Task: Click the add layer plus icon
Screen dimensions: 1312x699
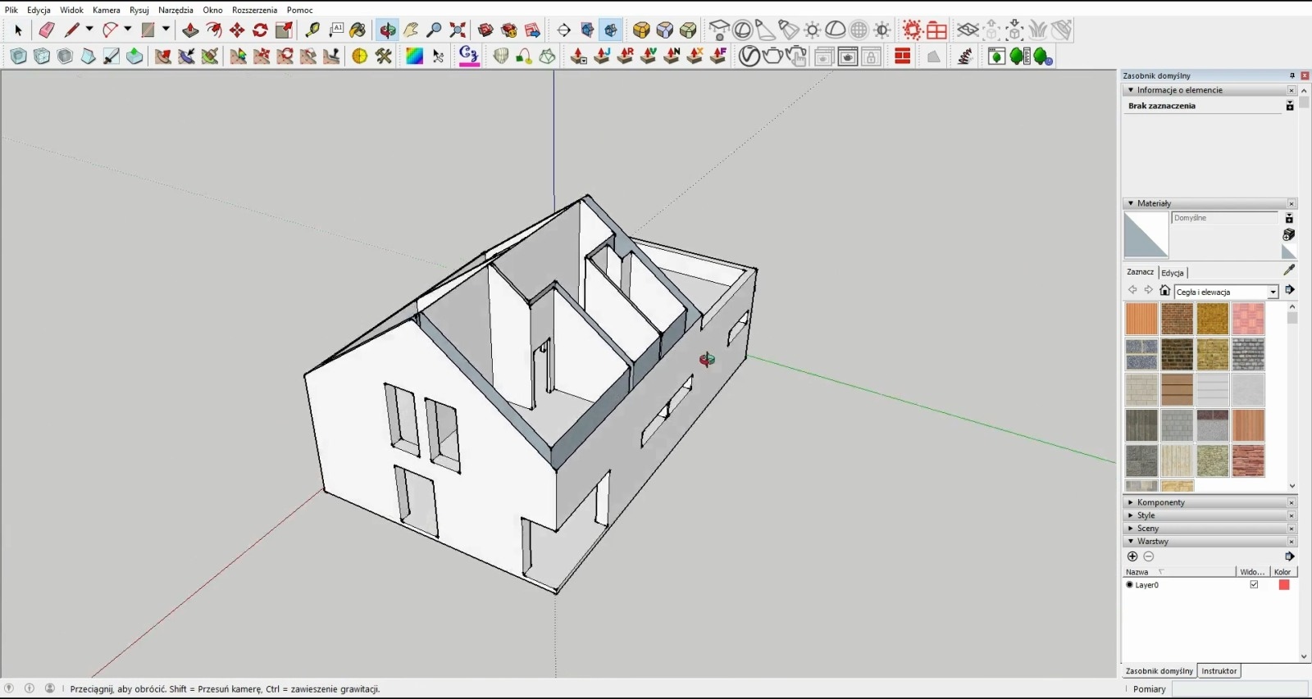Action: coord(1132,556)
